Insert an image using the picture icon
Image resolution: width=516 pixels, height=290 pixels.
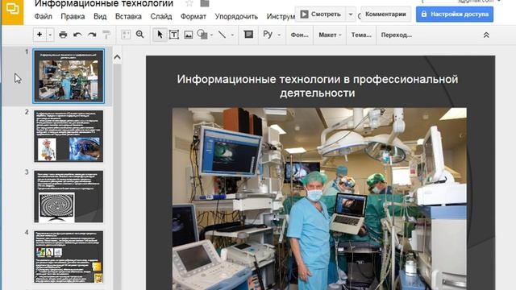pos(188,35)
